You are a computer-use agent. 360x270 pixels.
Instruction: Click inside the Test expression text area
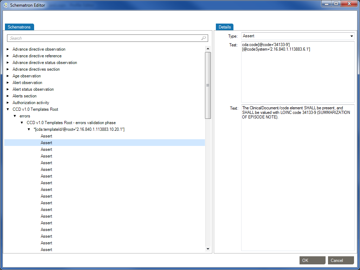[x=298, y=72]
